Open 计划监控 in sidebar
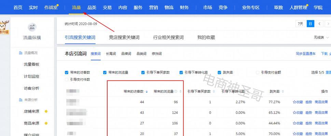The height and width of the screenshot is (136, 331). tap(32, 76)
